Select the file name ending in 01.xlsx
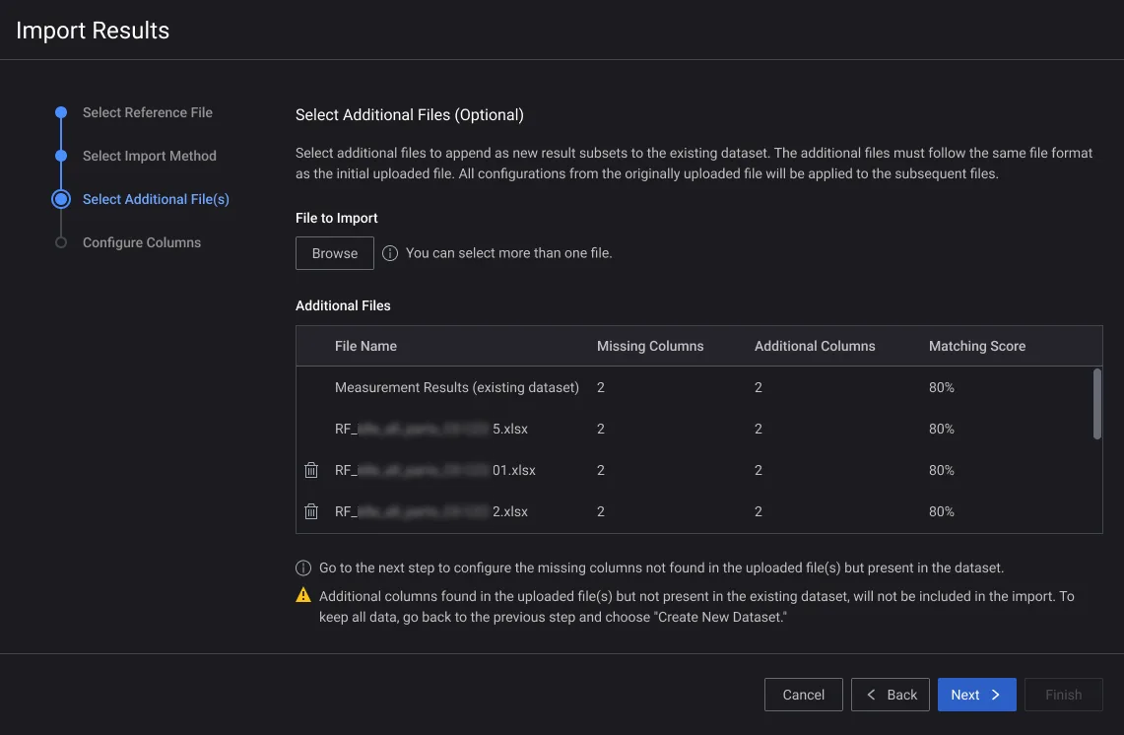This screenshot has width=1124, height=735. point(435,470)
